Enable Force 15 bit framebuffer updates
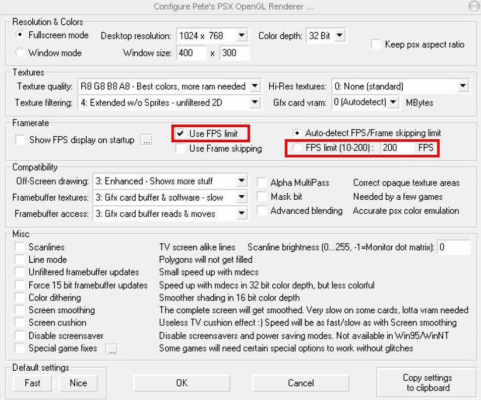Viewport: 481px width, 400px height. click(x=20, y=285)
